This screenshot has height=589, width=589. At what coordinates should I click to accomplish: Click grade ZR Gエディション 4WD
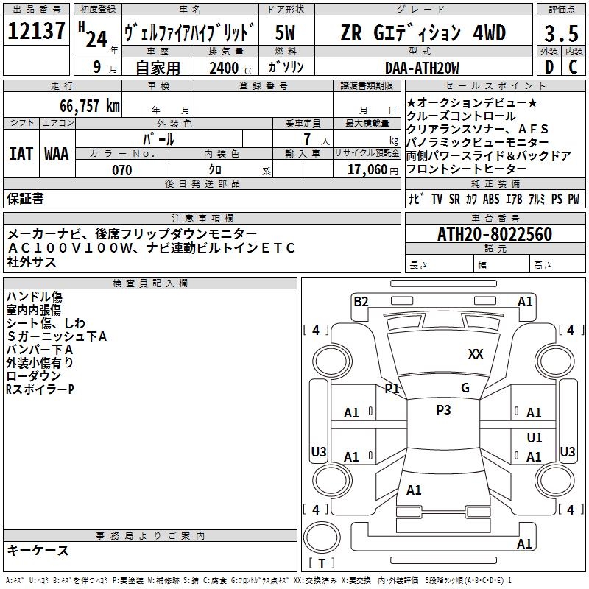pyautogui.click(x=423, y=32)
